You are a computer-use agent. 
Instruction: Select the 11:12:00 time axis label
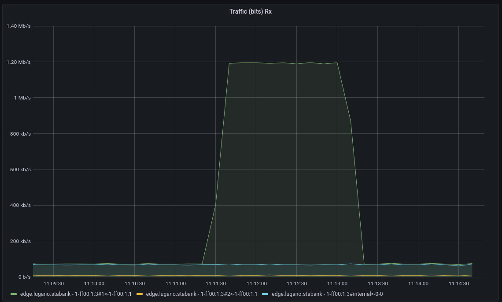tap(257, 284)
